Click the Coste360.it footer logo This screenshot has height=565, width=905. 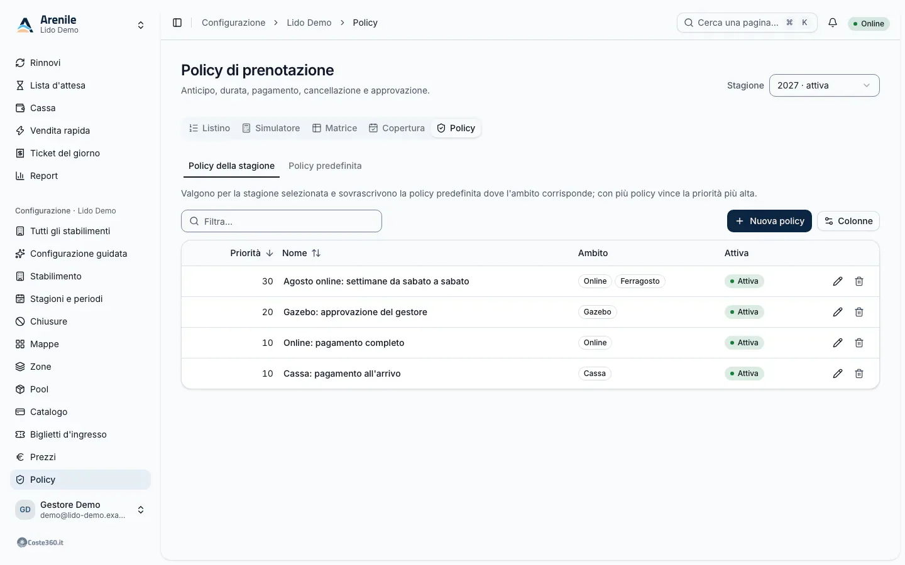point(40,542)
